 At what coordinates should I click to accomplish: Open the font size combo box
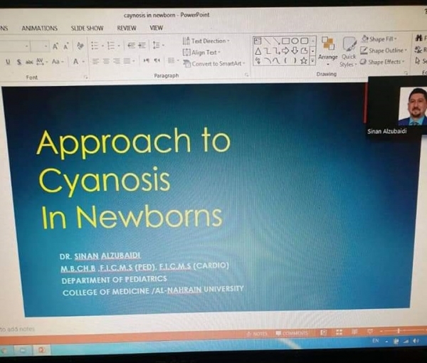(x=40, y=46)
